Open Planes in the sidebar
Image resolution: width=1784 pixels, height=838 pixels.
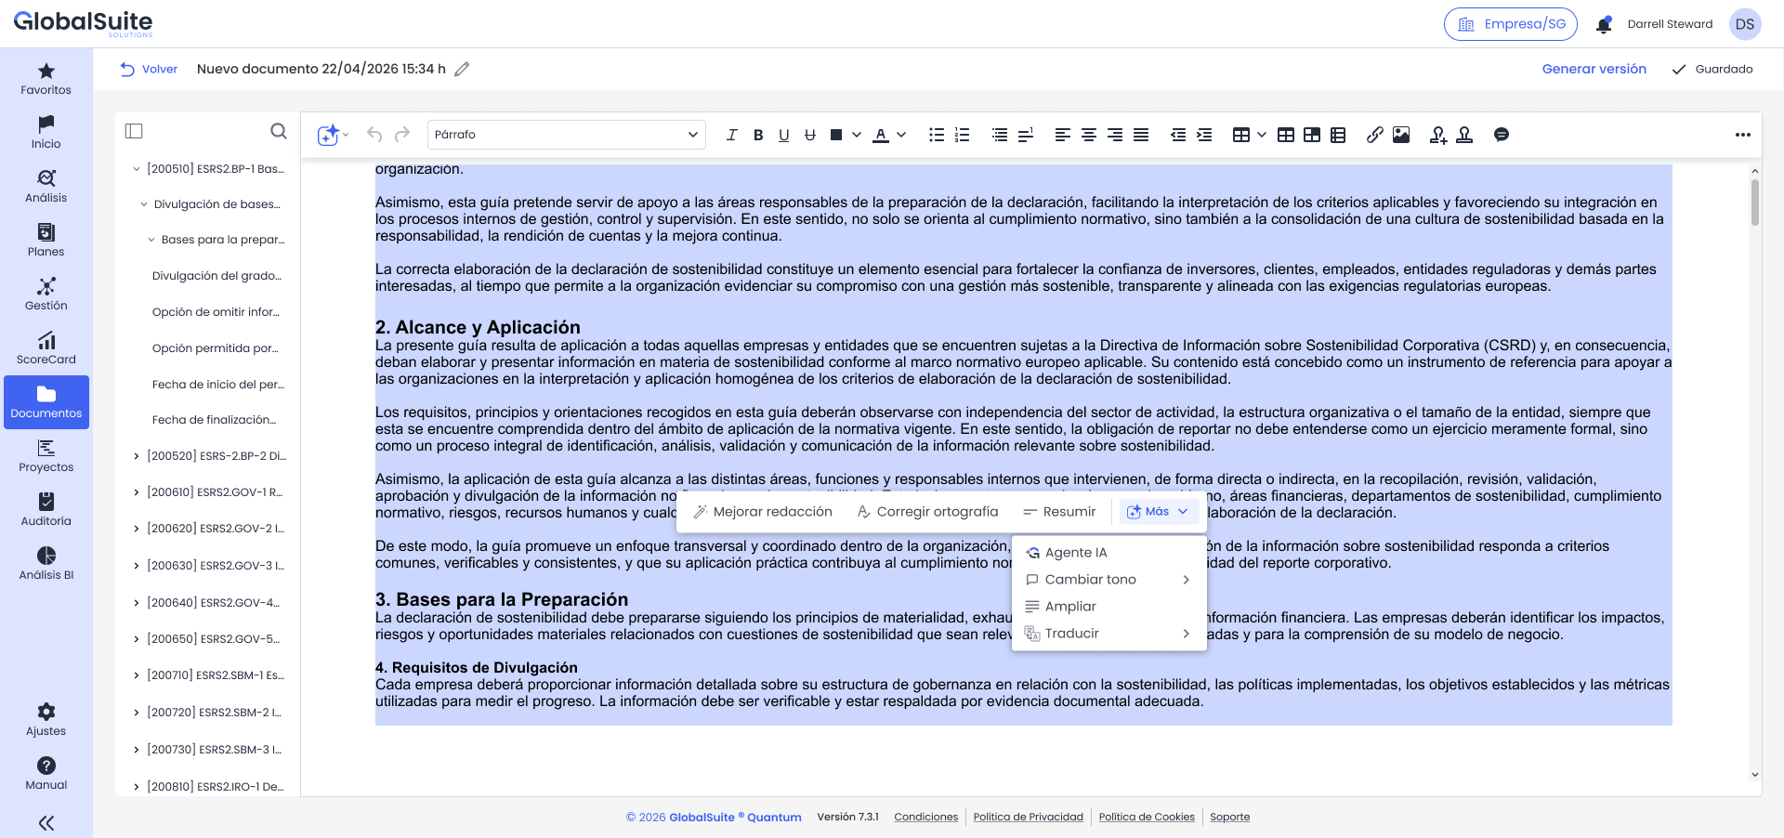[x=46, y=241]
